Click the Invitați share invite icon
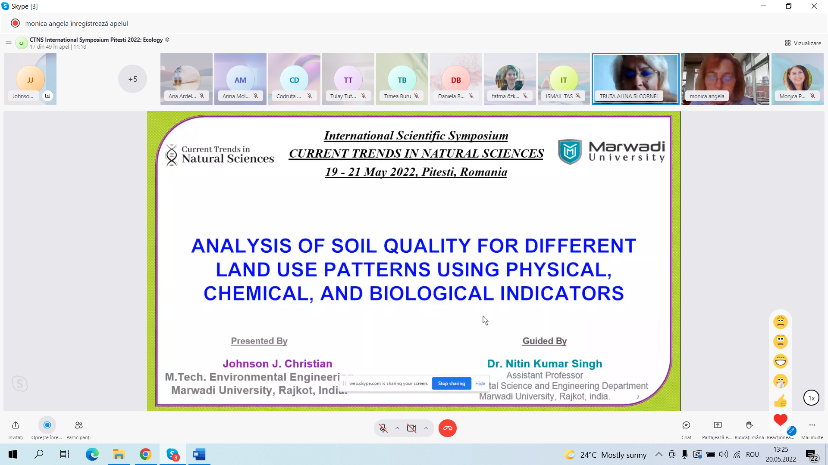 pyautogui.click(x=16, y=425)
